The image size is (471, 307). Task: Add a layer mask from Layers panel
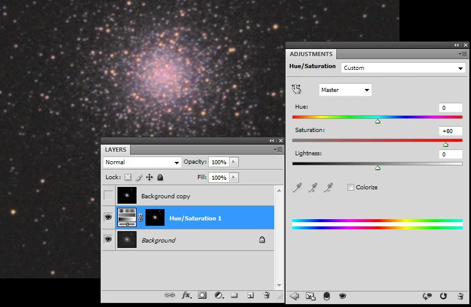(203, 295)
